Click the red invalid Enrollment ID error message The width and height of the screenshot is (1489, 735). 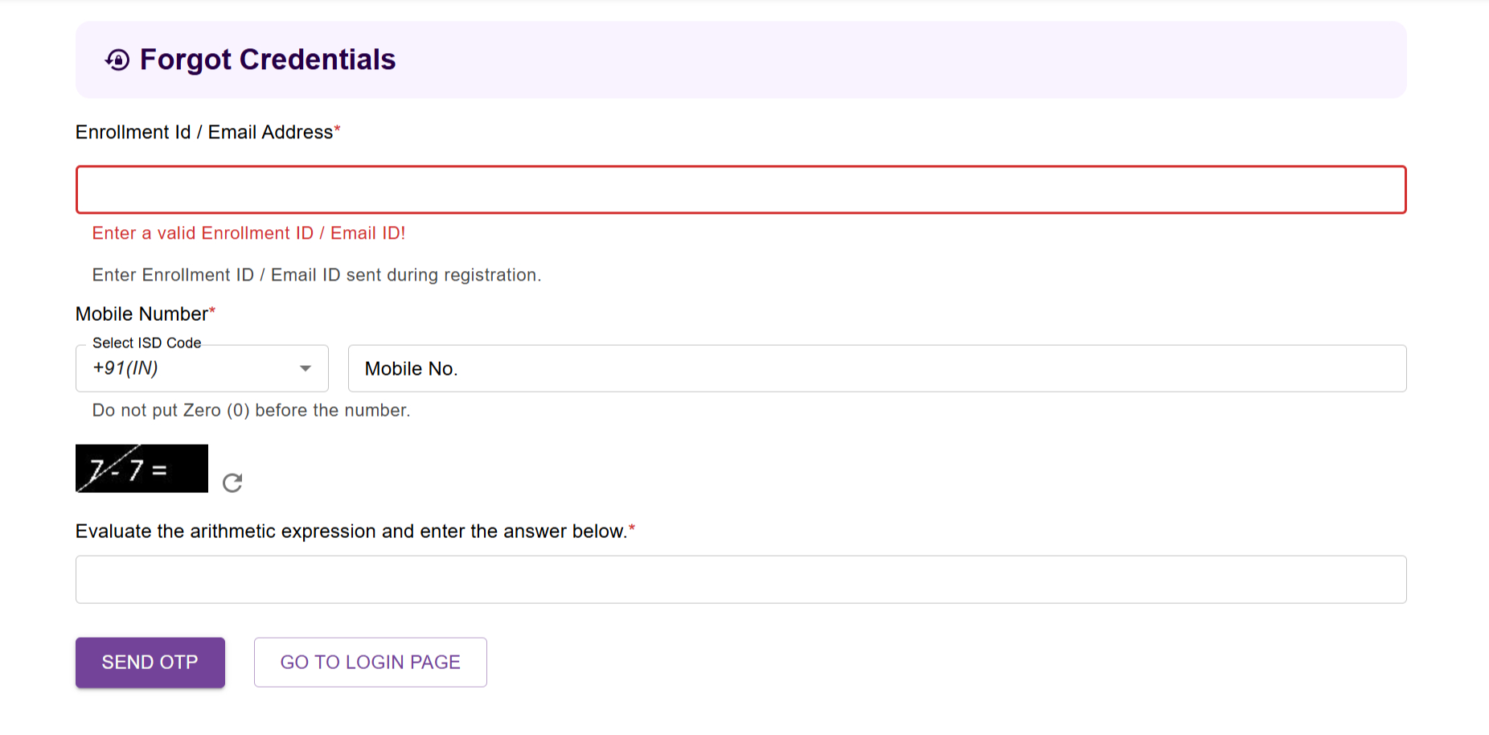click(248, 233)
